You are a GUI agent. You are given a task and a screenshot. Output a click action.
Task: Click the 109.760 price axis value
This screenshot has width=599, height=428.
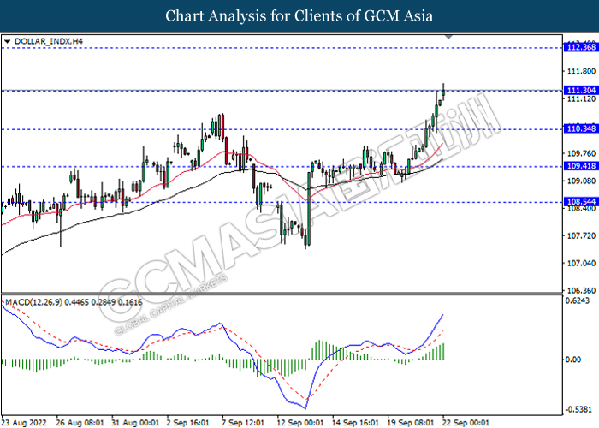(x=581, y=153)
